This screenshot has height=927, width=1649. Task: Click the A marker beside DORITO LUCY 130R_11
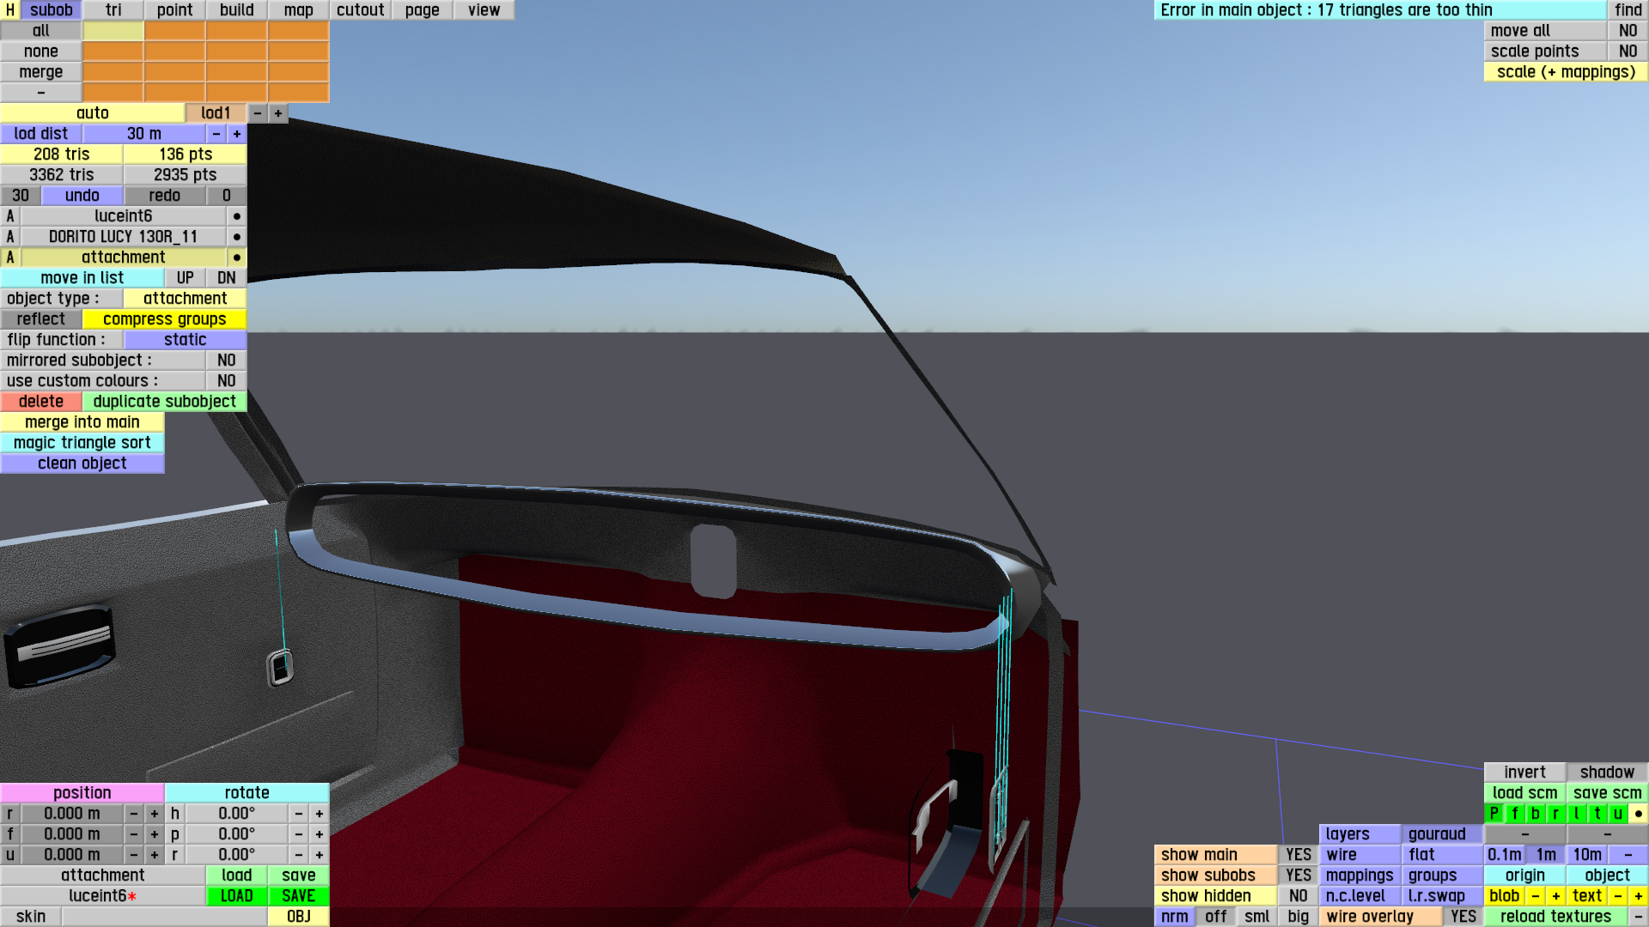click(10, 237)
